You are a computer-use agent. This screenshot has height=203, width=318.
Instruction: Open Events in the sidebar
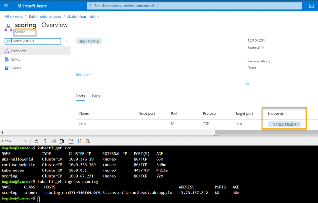[x=16, y=68]
